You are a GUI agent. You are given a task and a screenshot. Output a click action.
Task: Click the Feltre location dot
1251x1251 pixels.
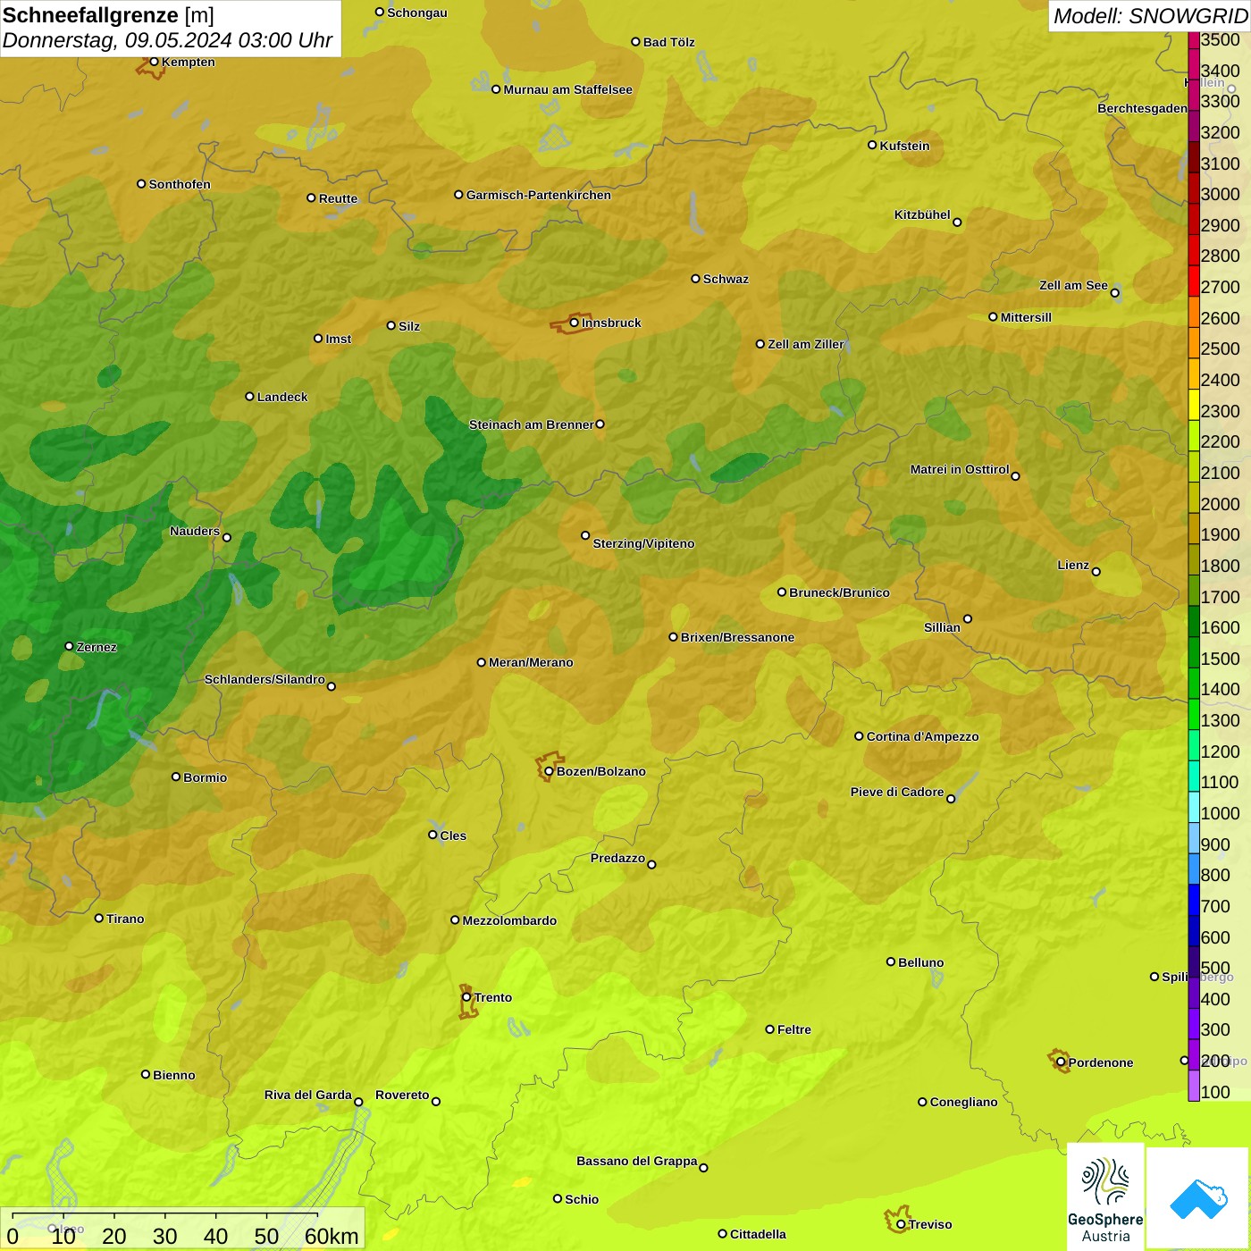(x=770, y=1029)
